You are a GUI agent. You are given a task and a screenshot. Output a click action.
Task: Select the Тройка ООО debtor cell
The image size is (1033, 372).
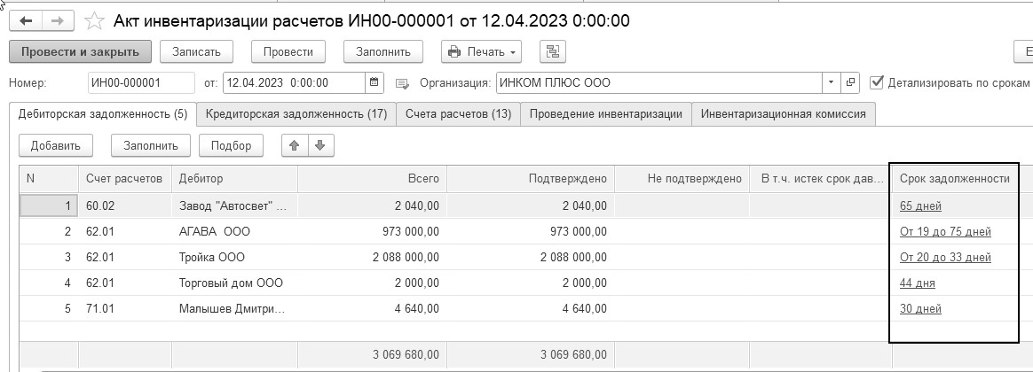click(233, 258)
